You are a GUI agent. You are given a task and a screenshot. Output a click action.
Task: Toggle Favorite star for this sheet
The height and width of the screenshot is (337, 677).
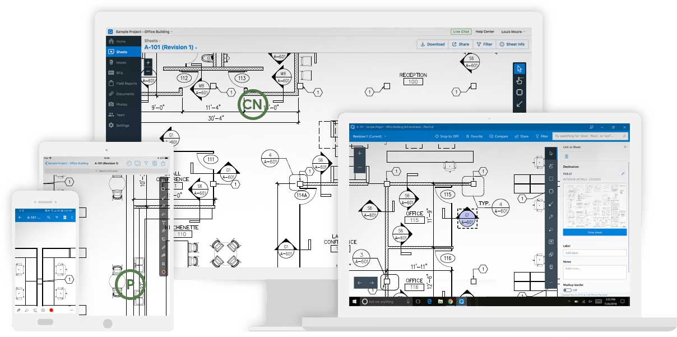click(473, 136)
